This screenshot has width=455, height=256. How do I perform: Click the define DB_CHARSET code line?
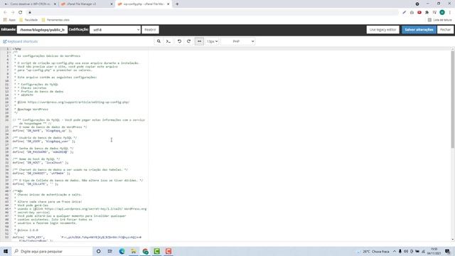point(41,174)
